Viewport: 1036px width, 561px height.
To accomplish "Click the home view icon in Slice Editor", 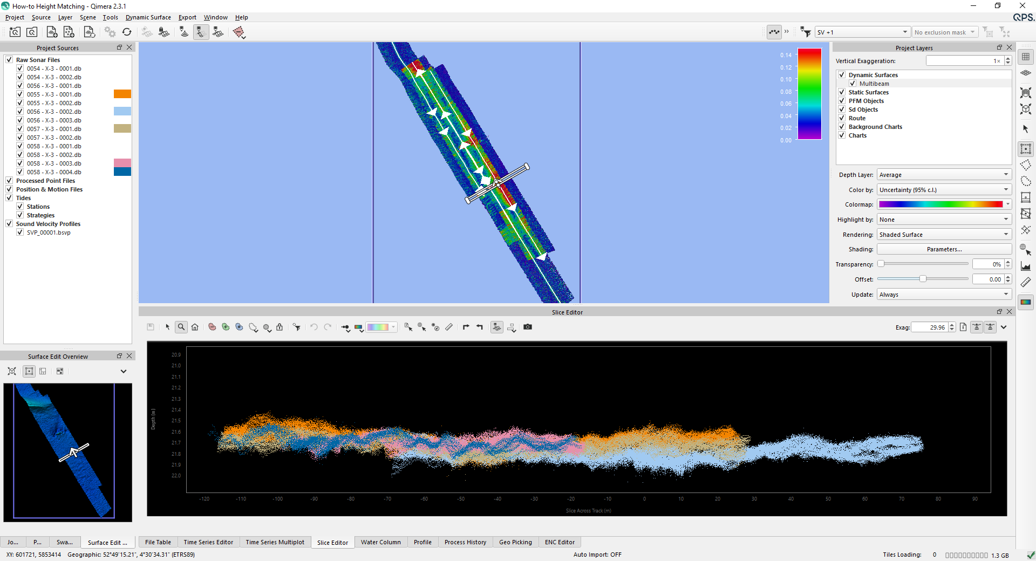I will [195, 327].
